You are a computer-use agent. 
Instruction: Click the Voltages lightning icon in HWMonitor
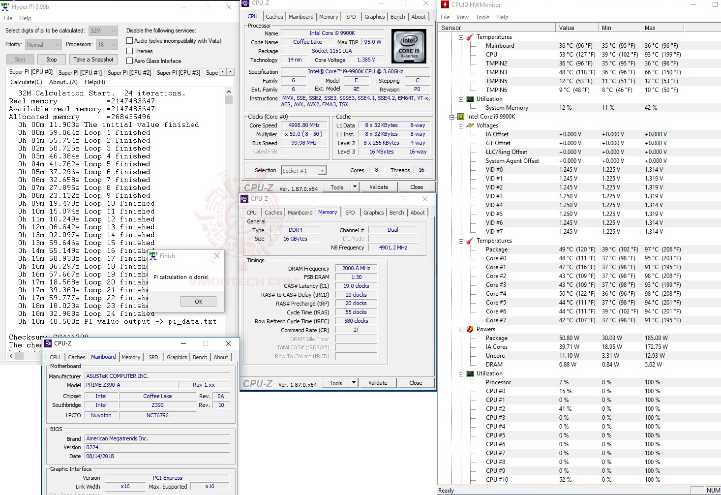[x=470, y=125]
